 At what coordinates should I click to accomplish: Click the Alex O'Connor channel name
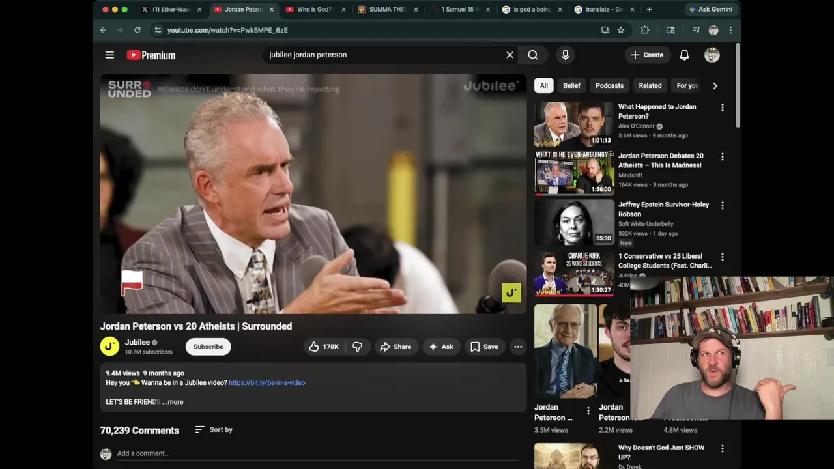636,126
